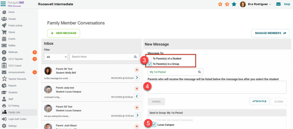Click the Referrals exclamation icon
The width and height of the screenshot is (293, 129).
pyautogui.click(x=4, y=52)
